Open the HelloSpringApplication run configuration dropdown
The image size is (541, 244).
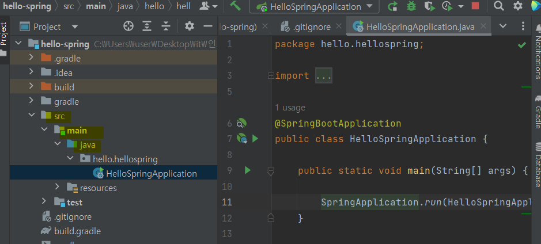[x=314, y=6]
